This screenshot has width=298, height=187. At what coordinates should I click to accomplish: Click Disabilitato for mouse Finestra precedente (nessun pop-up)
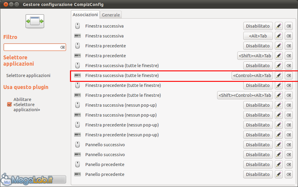(258, 125)
